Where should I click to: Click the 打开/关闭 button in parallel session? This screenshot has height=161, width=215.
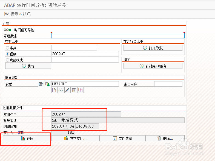click(153, 48)
